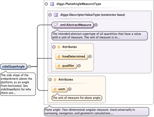Collapse the inner Attributes group containing howDetermined
154x117 pixels.
coord(54,47)
